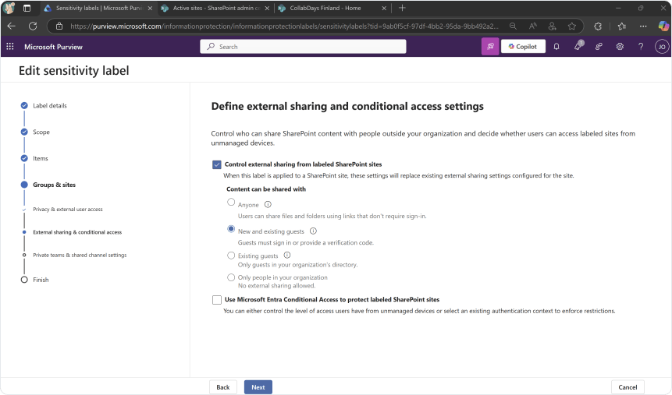
Task: Open browser settings and more menu
Action: click(x=643, y=26)
